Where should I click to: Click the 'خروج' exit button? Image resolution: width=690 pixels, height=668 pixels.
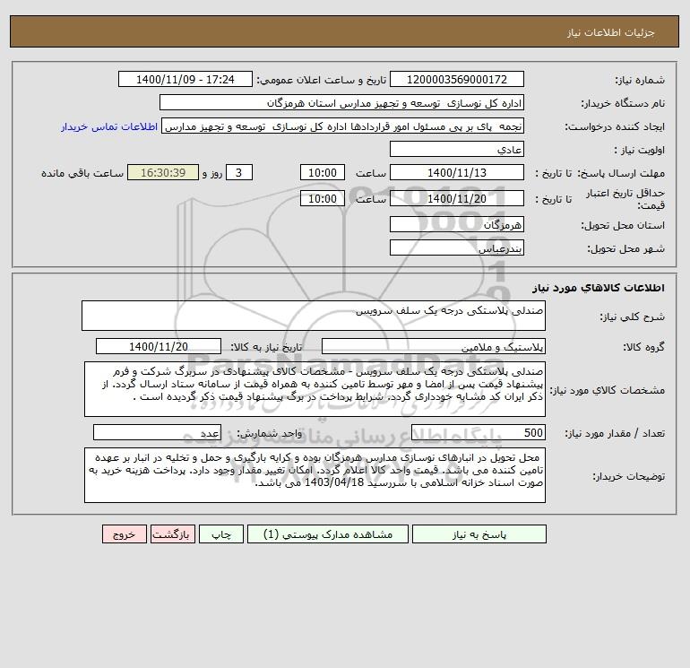(x=124, y=534)
